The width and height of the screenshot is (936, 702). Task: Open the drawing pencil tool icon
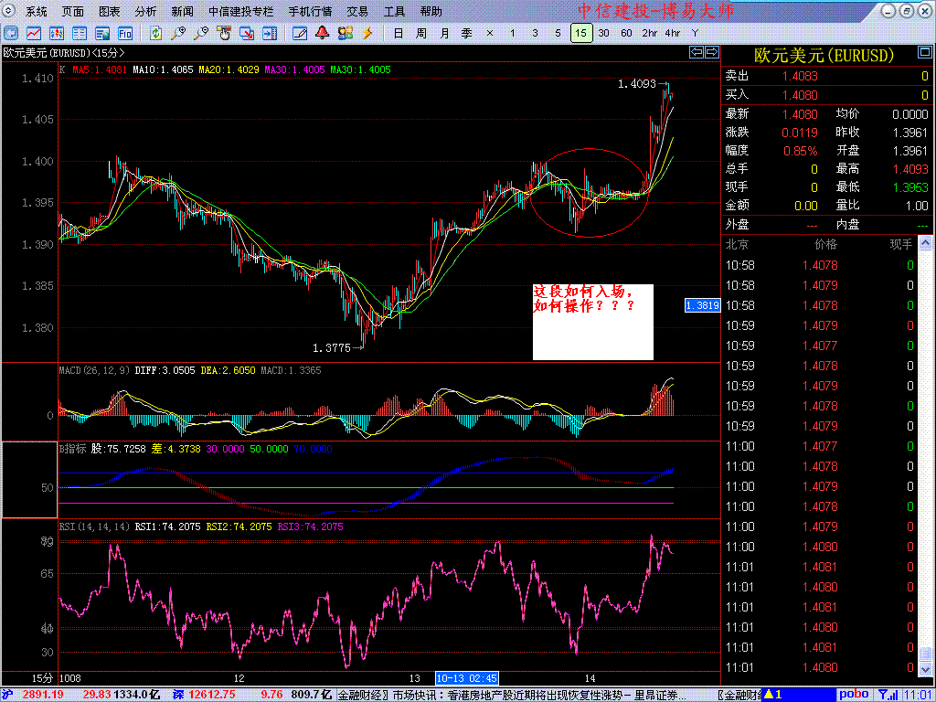click(x=300, y=34)
